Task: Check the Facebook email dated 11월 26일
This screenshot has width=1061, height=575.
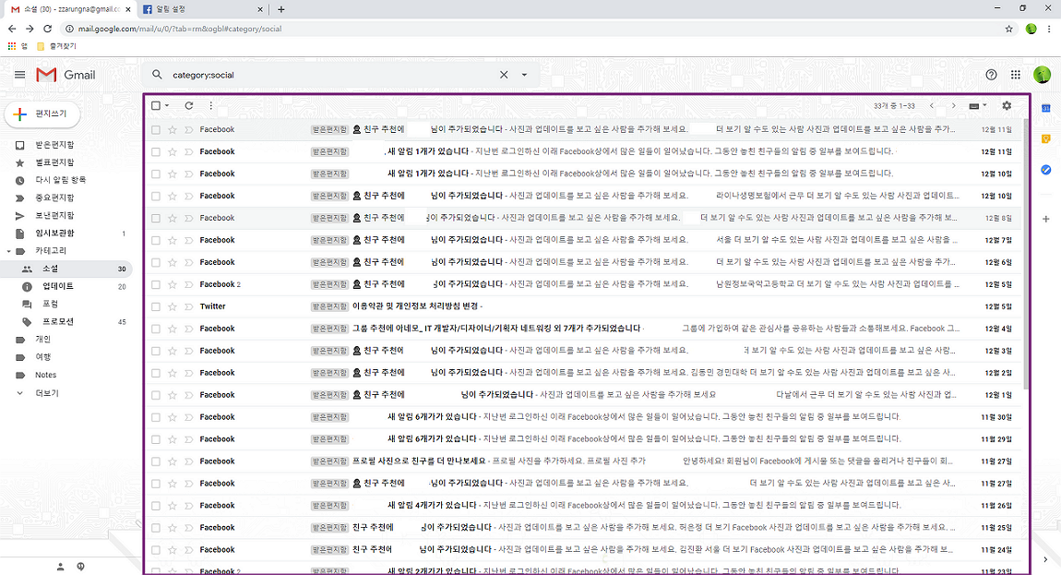Action: [156, 506]
